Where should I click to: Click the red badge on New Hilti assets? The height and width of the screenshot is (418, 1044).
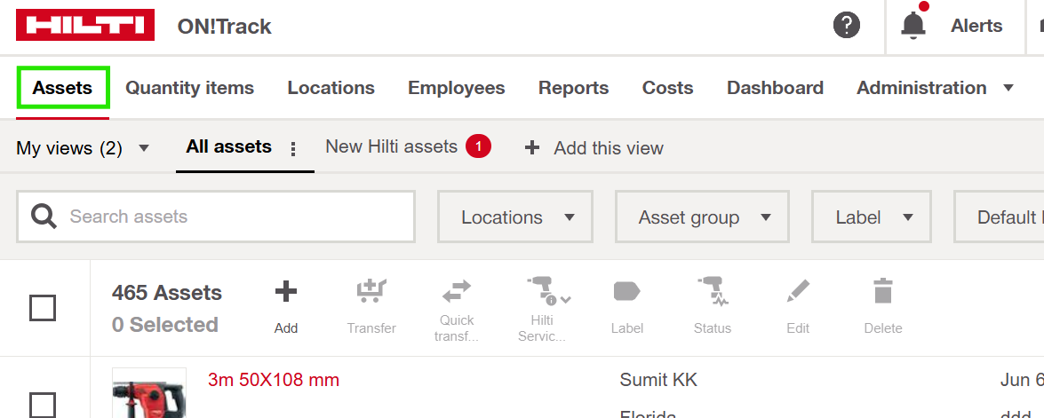478,146
